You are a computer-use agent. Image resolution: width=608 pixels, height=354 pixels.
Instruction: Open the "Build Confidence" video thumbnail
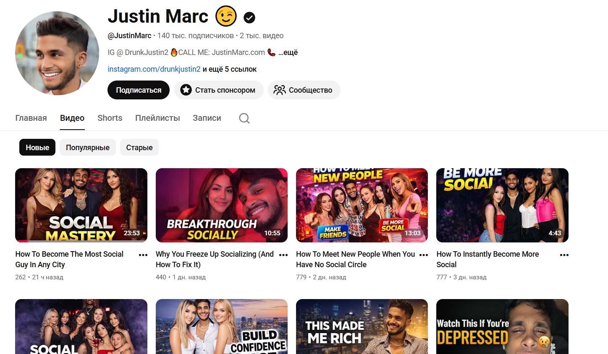[222, 327]
